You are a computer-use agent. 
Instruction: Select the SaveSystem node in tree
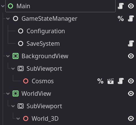tap(43, 43)
